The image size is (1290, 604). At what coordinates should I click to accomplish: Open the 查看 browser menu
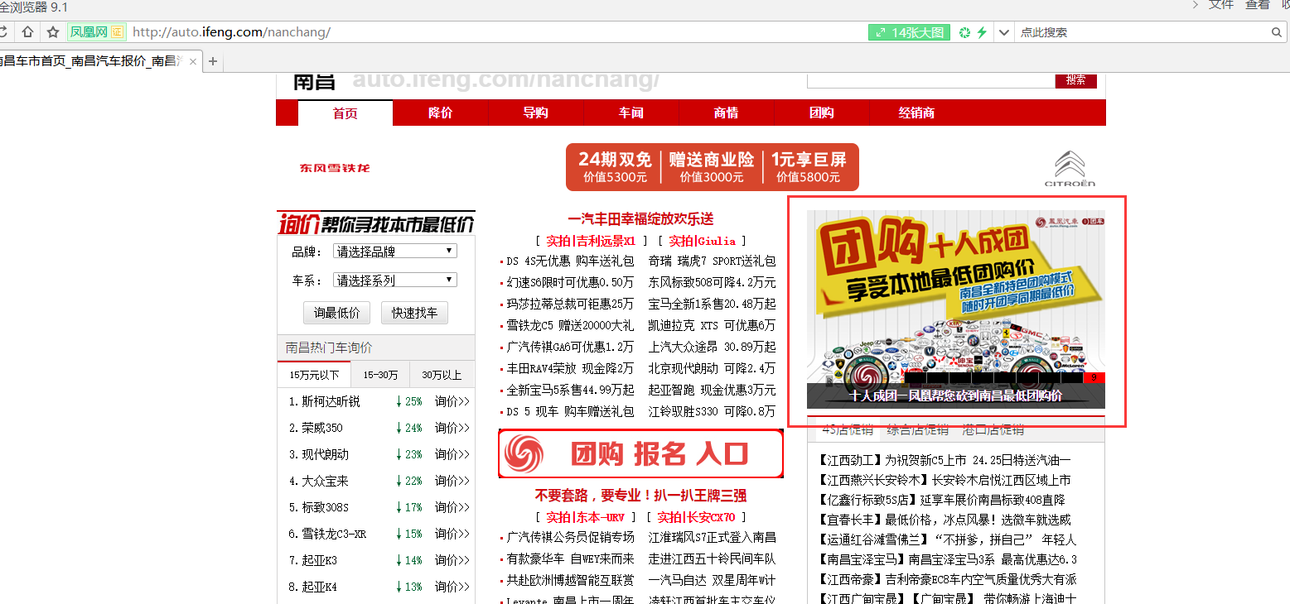pos(1257,4)
